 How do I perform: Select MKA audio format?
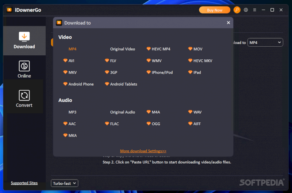(72, 135)
